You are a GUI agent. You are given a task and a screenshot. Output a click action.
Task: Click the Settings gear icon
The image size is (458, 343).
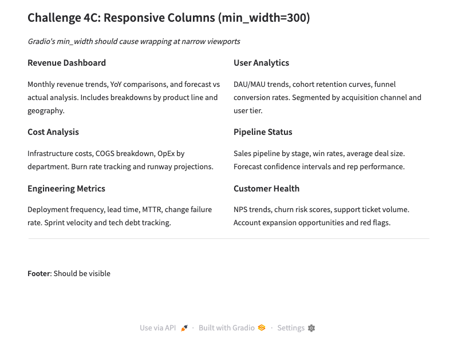point(311,328)
